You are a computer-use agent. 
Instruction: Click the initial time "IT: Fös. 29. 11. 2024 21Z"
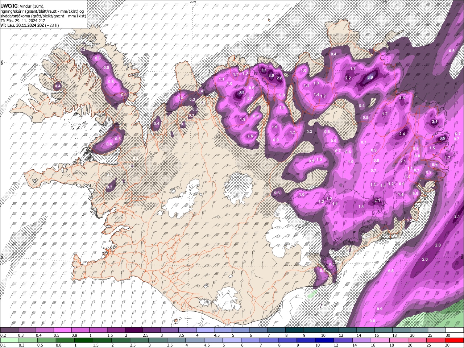[x=23, y=21]
